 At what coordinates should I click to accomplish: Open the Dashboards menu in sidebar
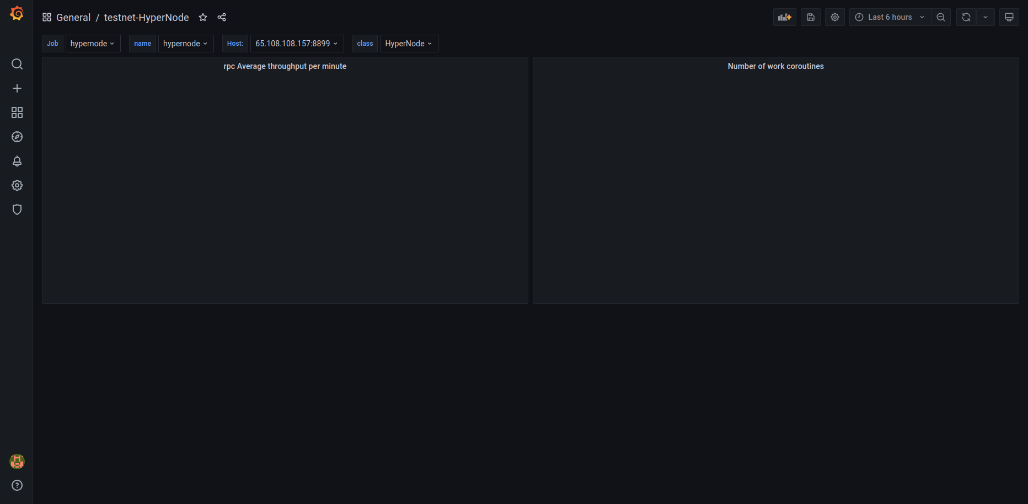point(17,112)
